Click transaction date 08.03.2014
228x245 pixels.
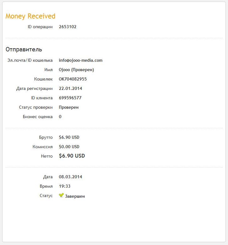click(x=70, y=177)
